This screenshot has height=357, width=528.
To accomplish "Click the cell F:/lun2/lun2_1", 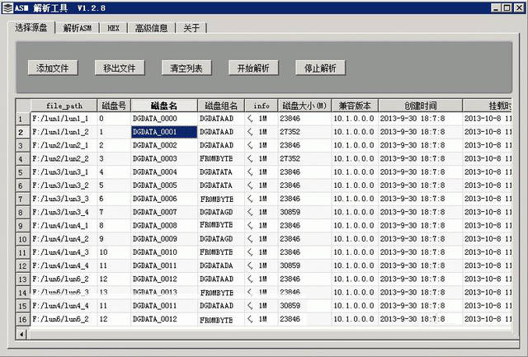I will pos(64,145).
